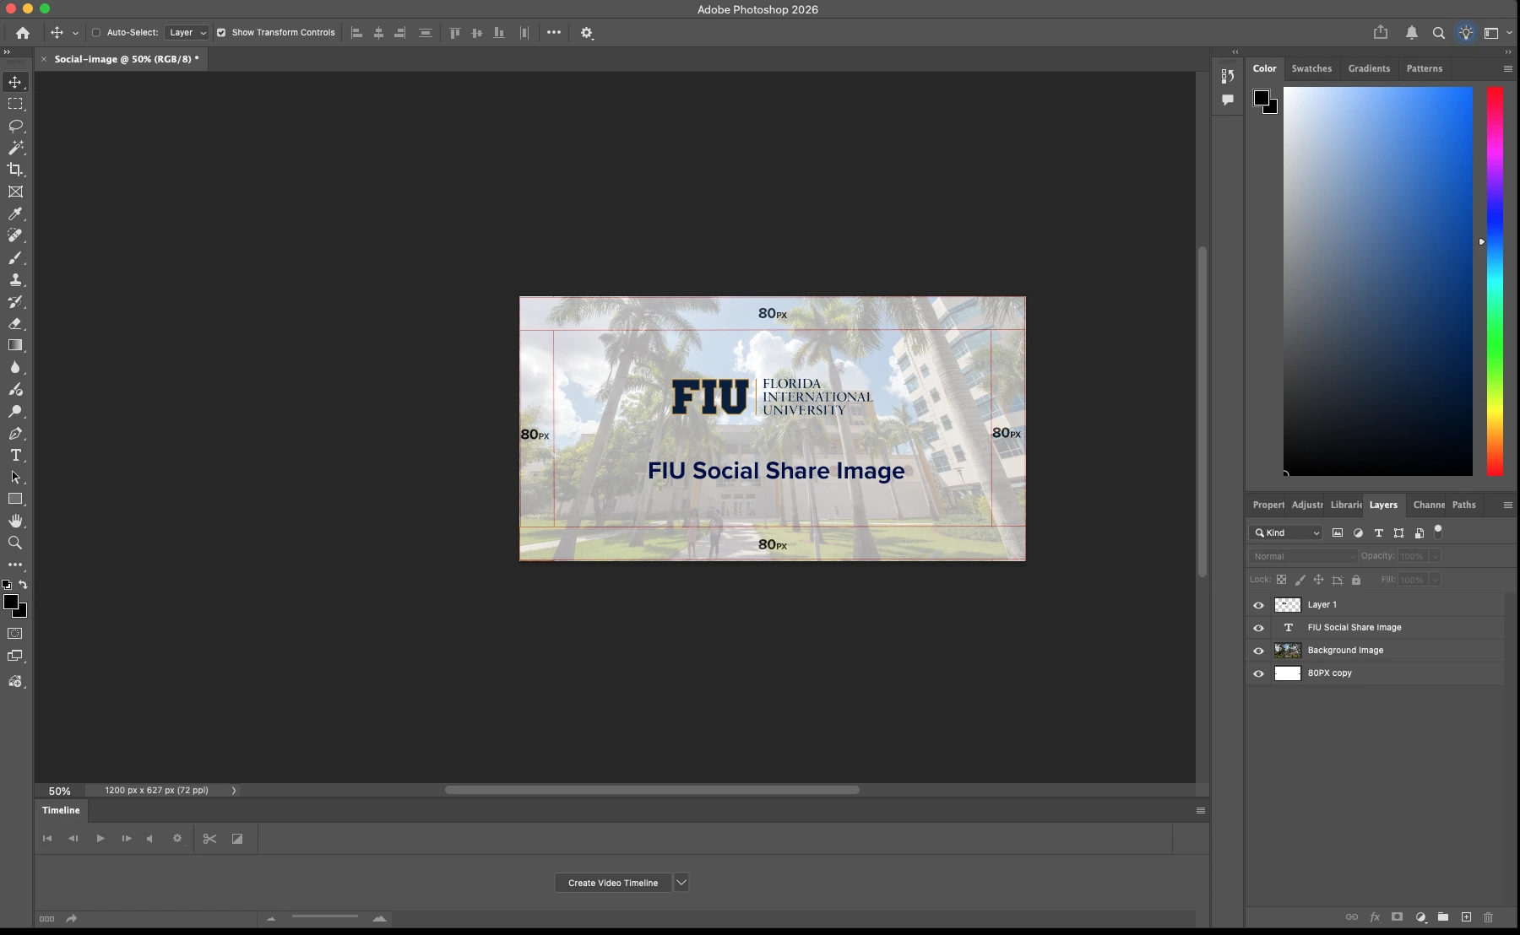Screen dimensions: 1520x935
Task: Switch to the Channels tab
Action: pyautogui.click(x=1430, y=505)
